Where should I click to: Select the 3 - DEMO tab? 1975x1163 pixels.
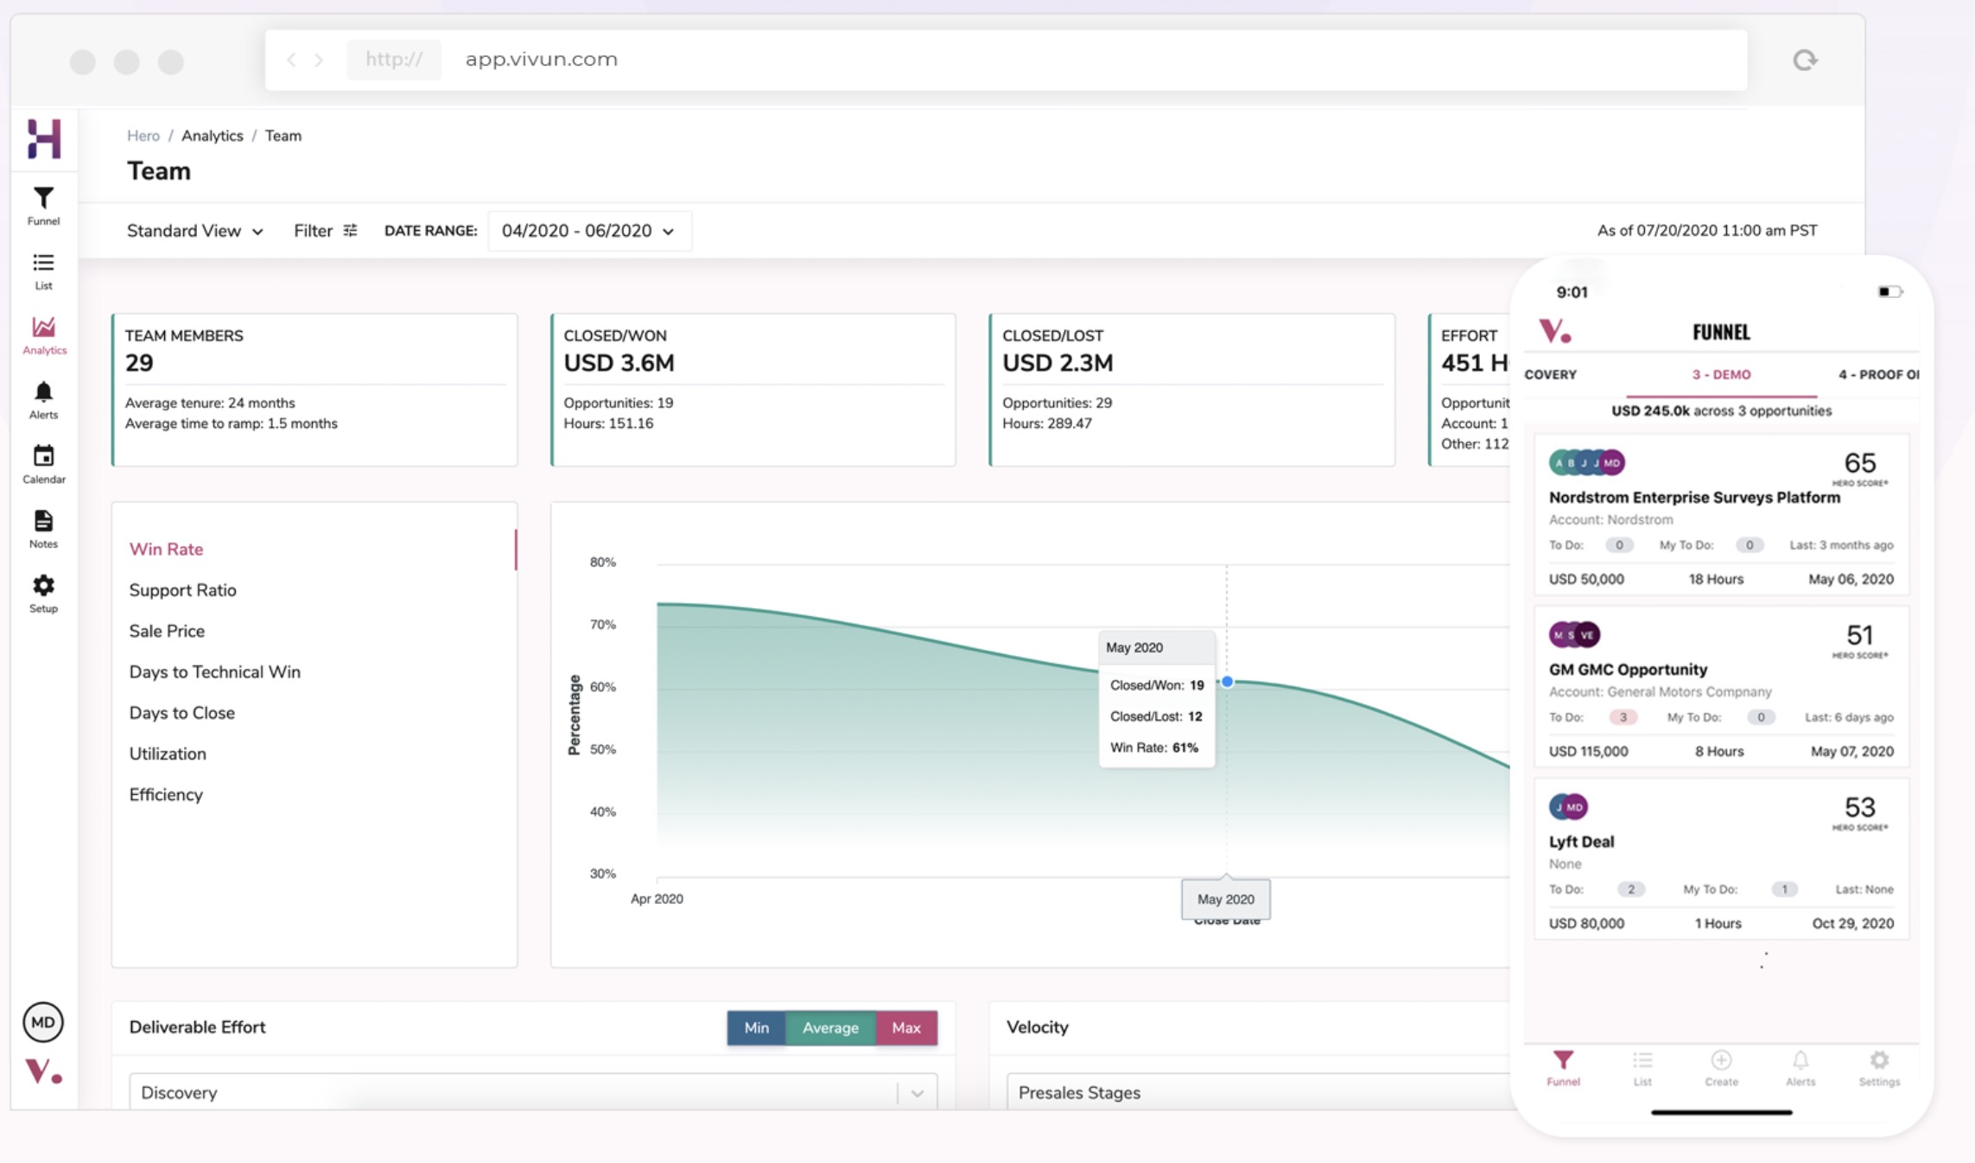coord(1721,374)
